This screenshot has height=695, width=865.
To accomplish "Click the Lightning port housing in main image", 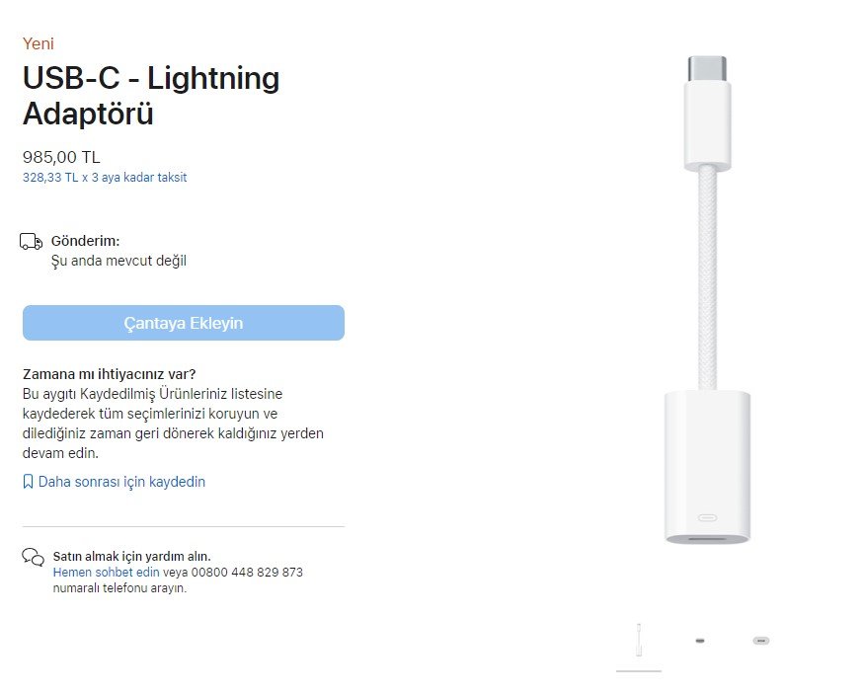I will 706,467.
